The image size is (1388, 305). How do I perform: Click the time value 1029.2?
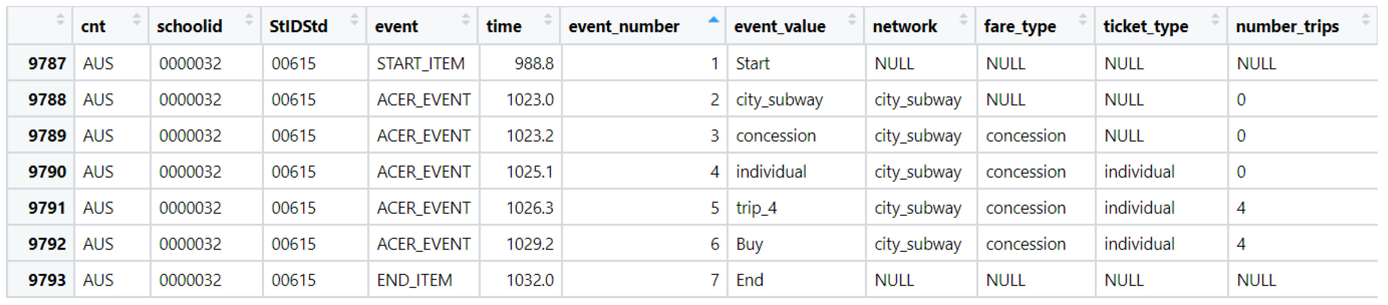tap(530, 244)
